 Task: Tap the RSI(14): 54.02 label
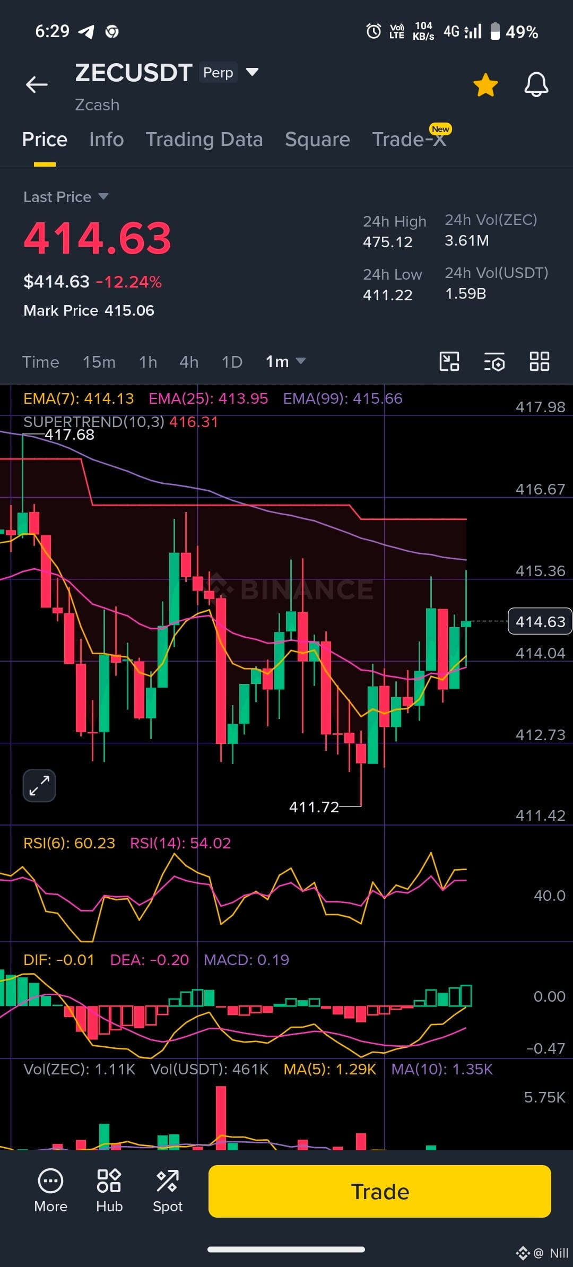click(180, 843)
